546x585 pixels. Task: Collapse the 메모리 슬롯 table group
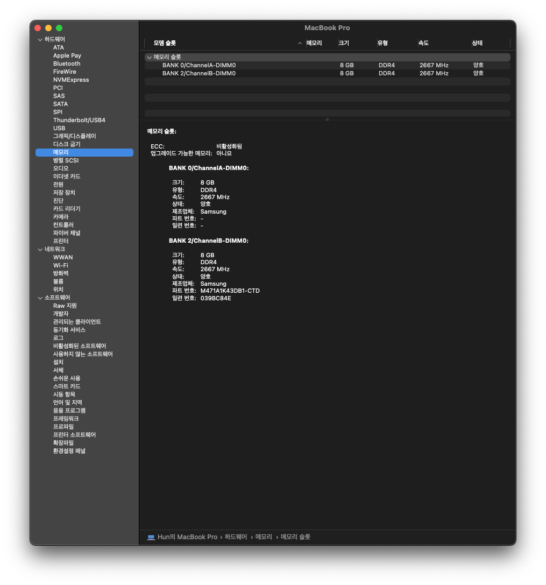pos(149,58)
